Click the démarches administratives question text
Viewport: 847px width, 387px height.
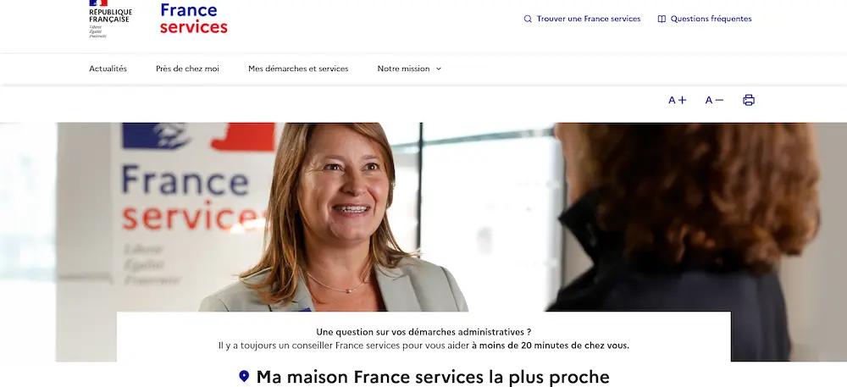click(x=423, y=332)
